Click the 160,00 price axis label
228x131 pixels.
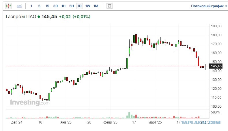click(x=216, y=53)
